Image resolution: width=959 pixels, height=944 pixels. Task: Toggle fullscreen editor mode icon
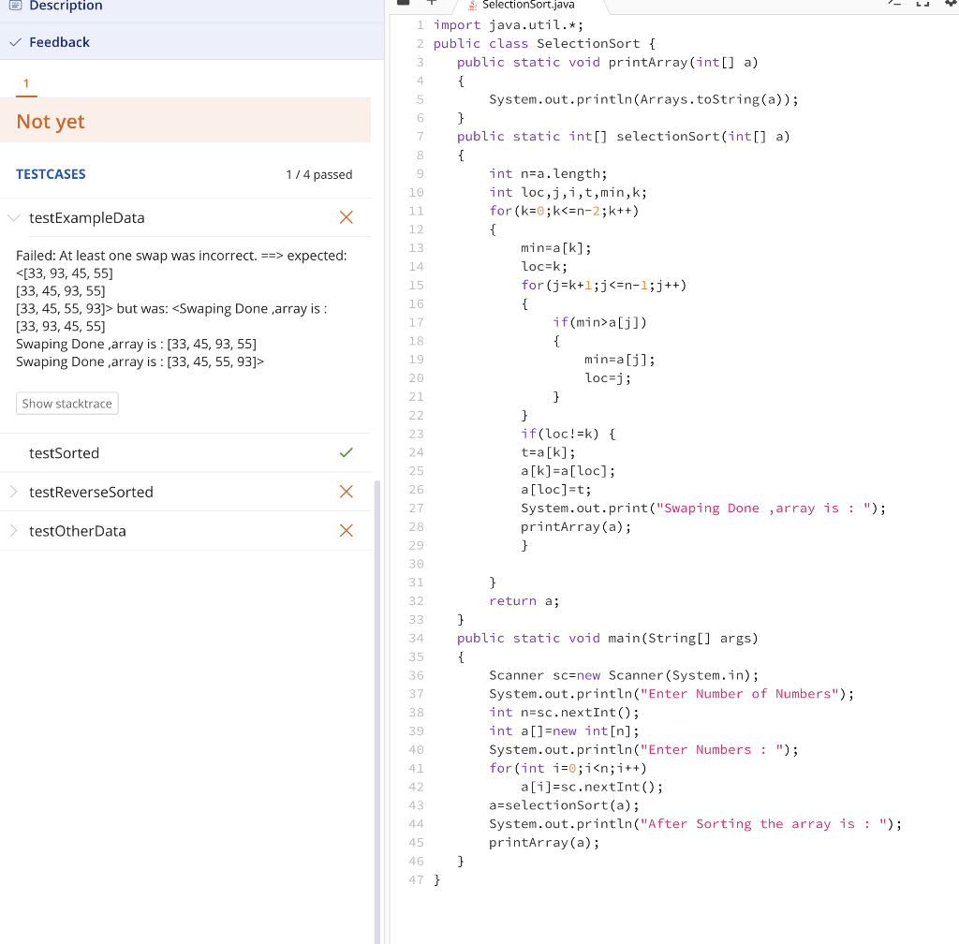tap(922, 3)
